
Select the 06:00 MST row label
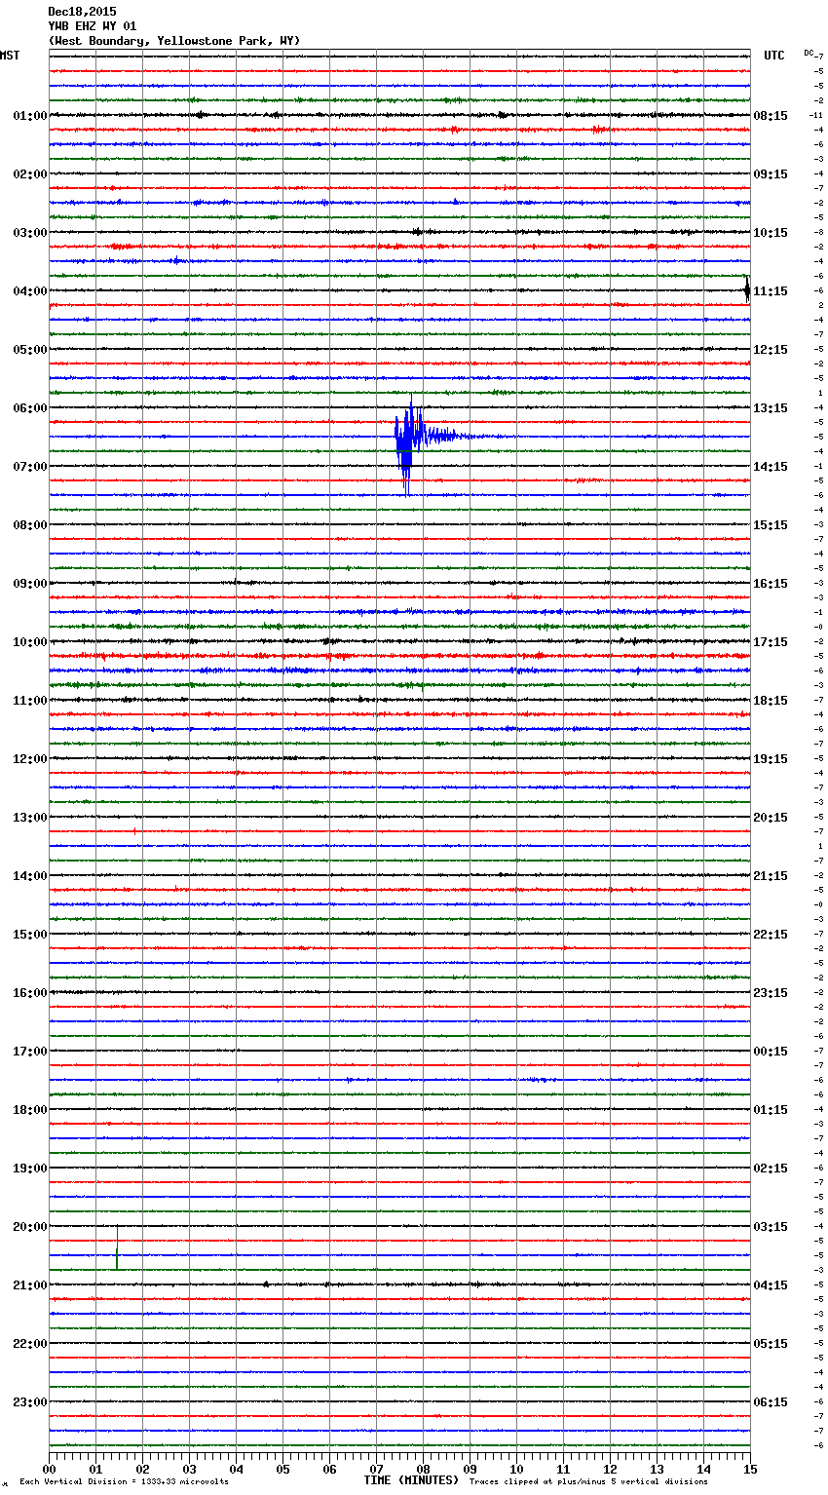click(x=30, y=408)
